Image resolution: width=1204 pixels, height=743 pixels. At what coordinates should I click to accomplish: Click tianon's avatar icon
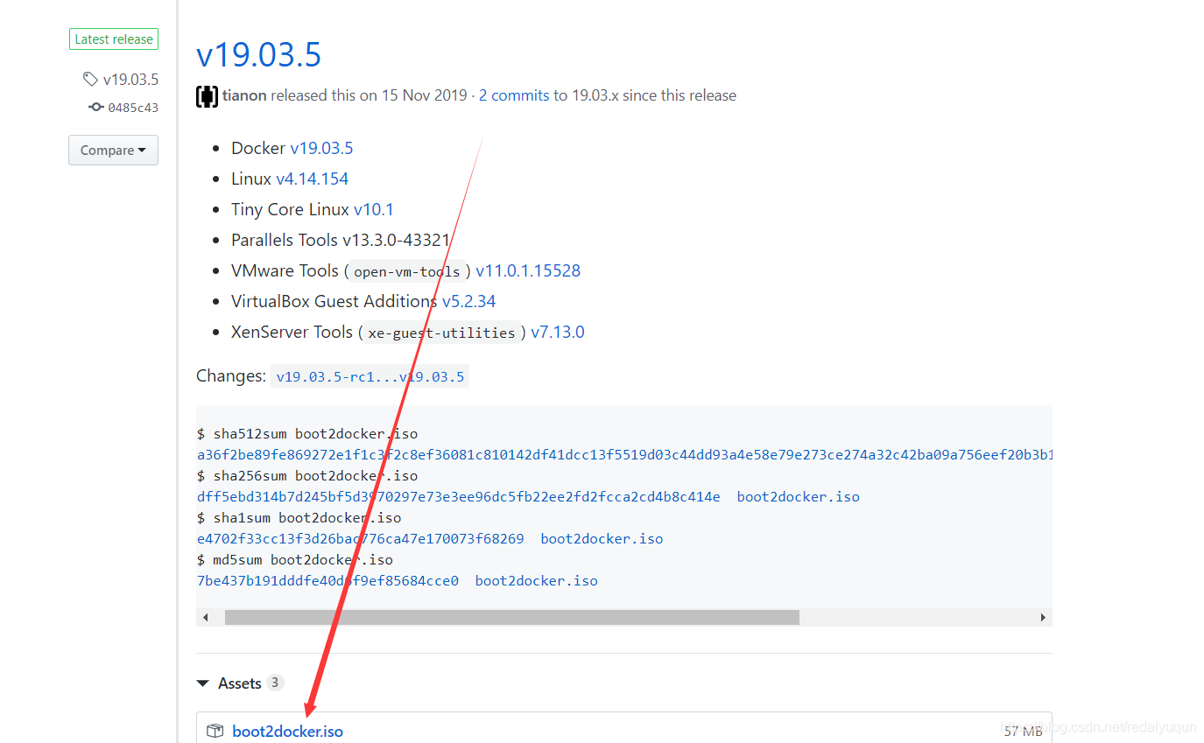point(207,95)
